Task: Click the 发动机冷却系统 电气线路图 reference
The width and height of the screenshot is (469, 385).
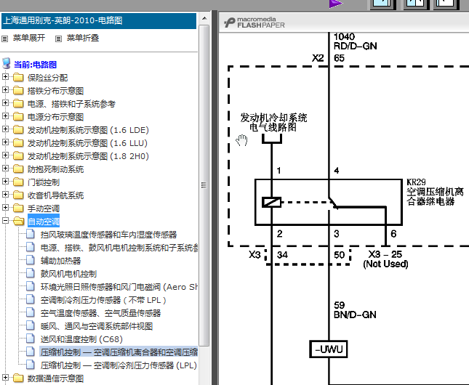Action: click(273, 123)
